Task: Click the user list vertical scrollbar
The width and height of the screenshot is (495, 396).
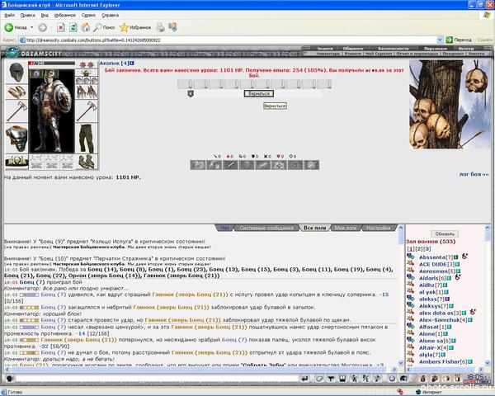Action: tap(487, 295)
